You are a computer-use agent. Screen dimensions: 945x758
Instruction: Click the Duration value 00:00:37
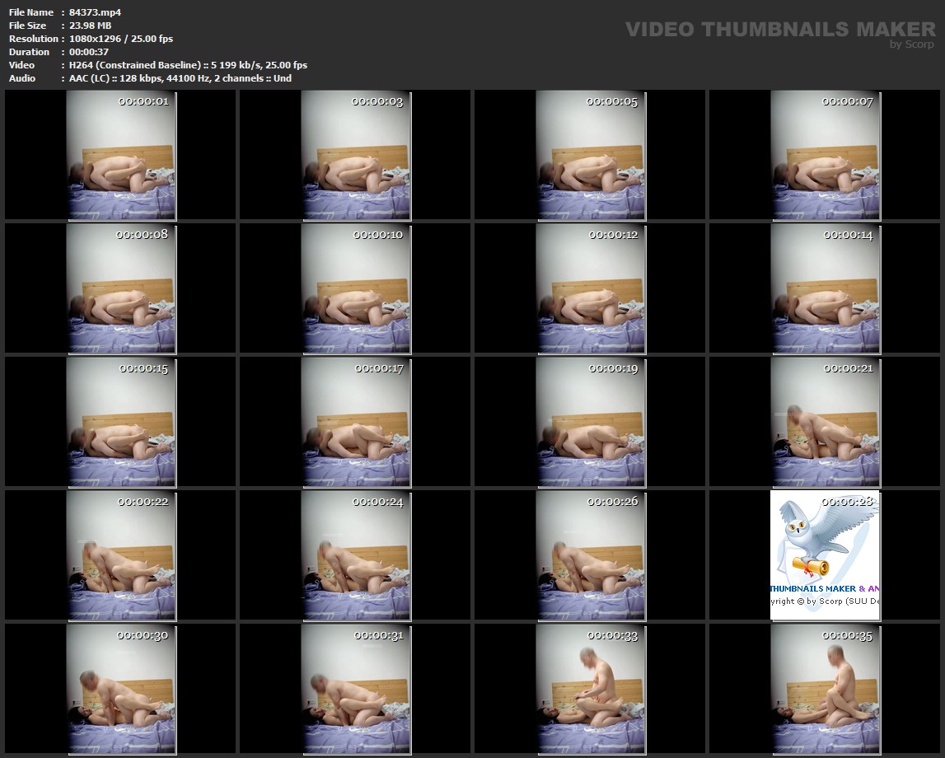pyautogui.click(x=89, y=52)
